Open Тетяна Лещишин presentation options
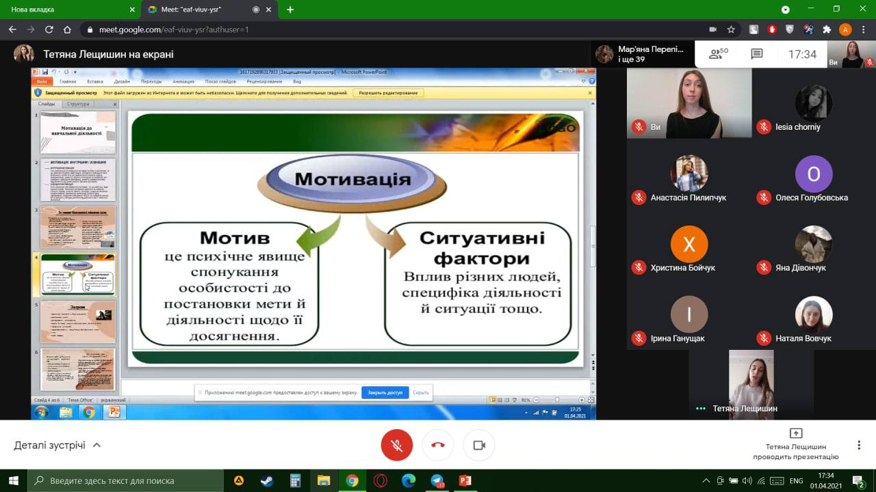This screenshot has height=492, width=876. point(795,445)
